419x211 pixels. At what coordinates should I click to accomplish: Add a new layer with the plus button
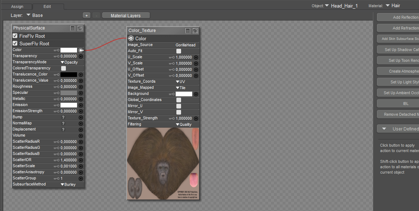pos(86,16)
